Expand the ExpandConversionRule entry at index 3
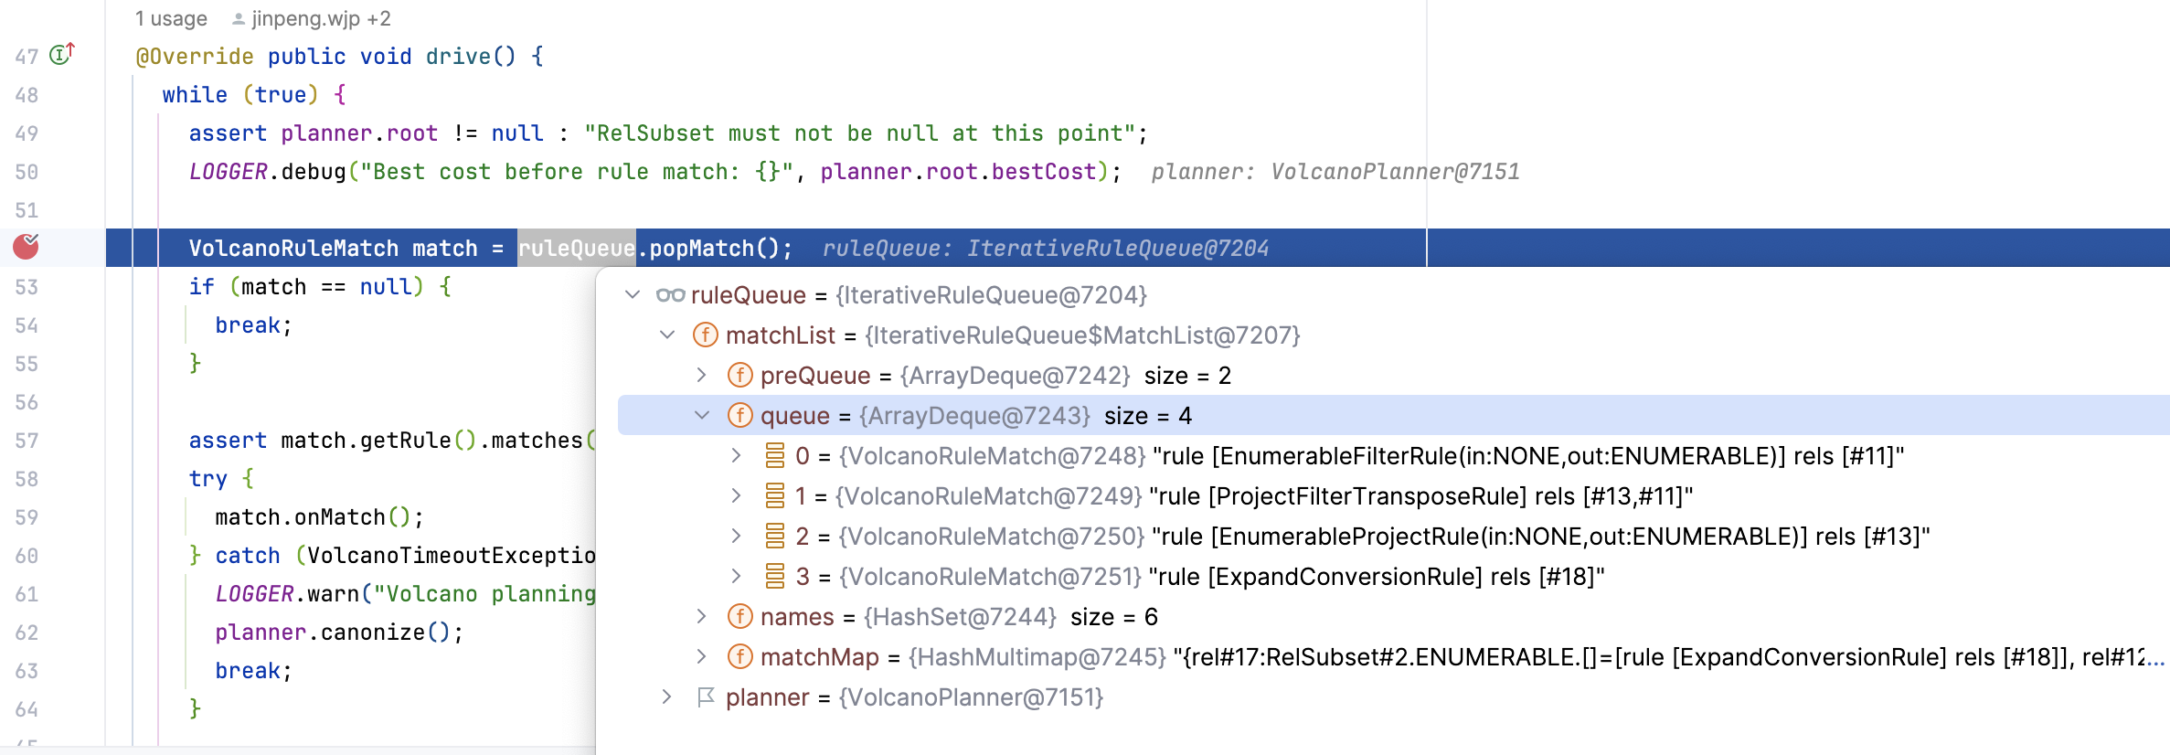 point(736,577)
